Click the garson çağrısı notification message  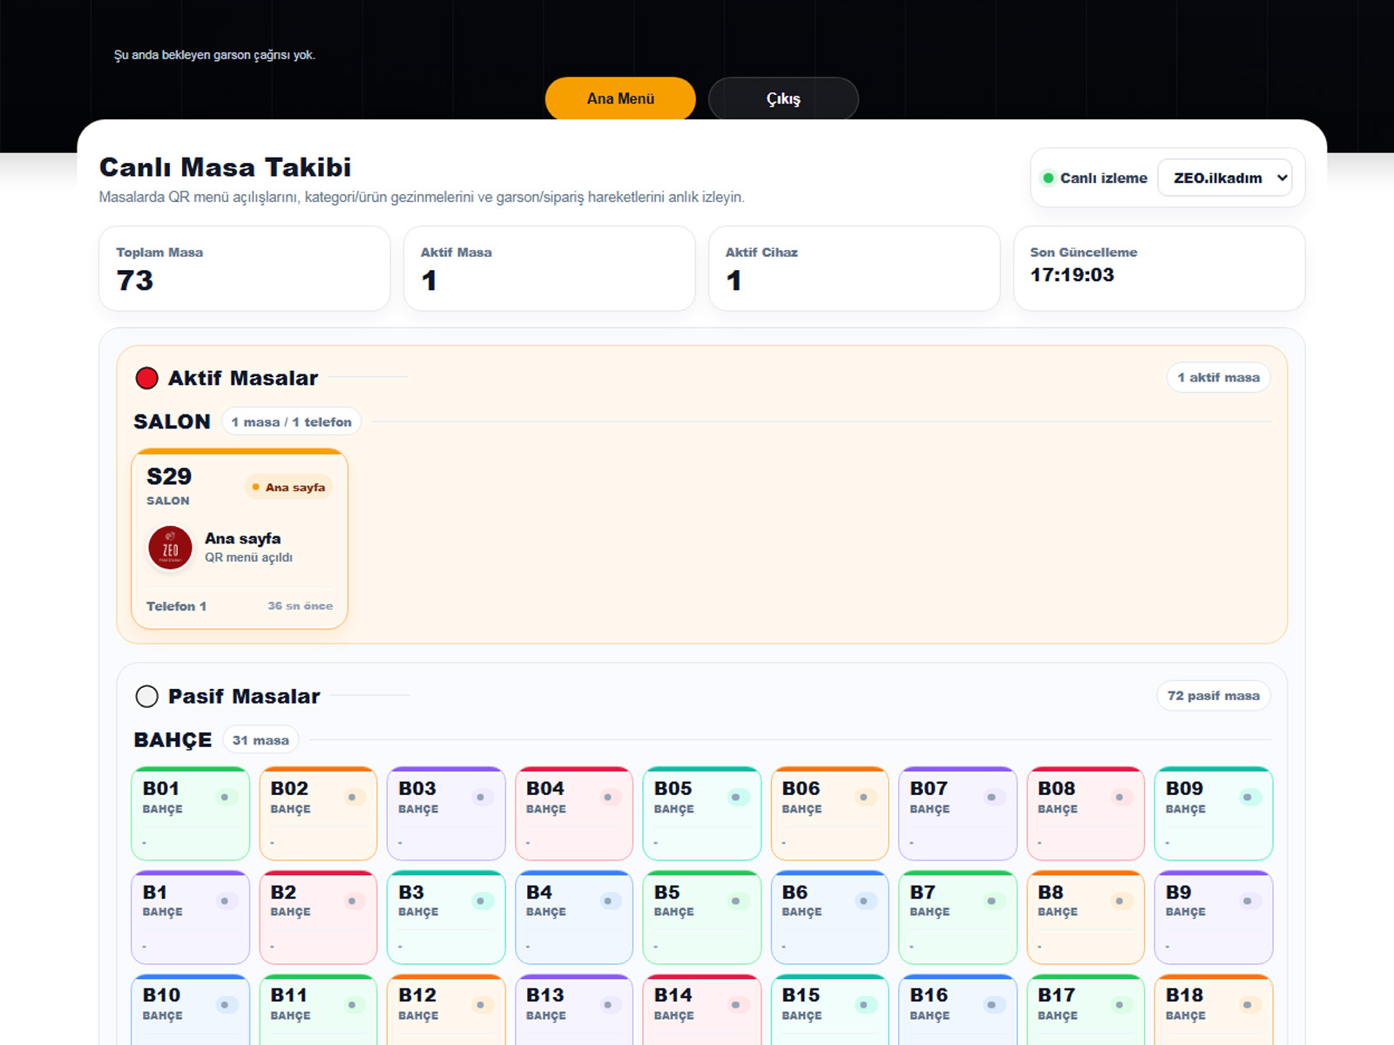pyautogui.click(x=214, y=55)
